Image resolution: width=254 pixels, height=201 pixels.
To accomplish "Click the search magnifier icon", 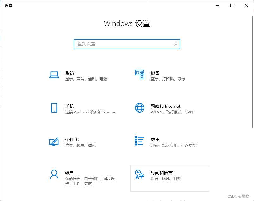I will [175, 44].
